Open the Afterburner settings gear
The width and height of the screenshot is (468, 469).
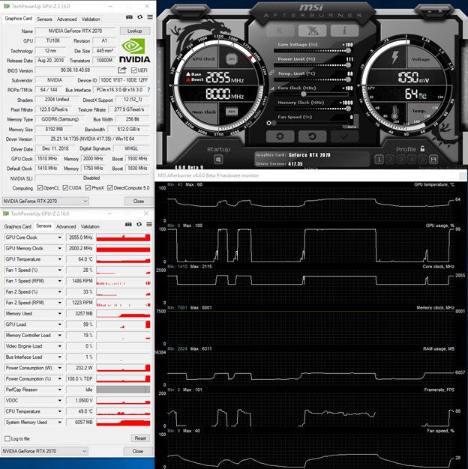click(x=280, y=136)
